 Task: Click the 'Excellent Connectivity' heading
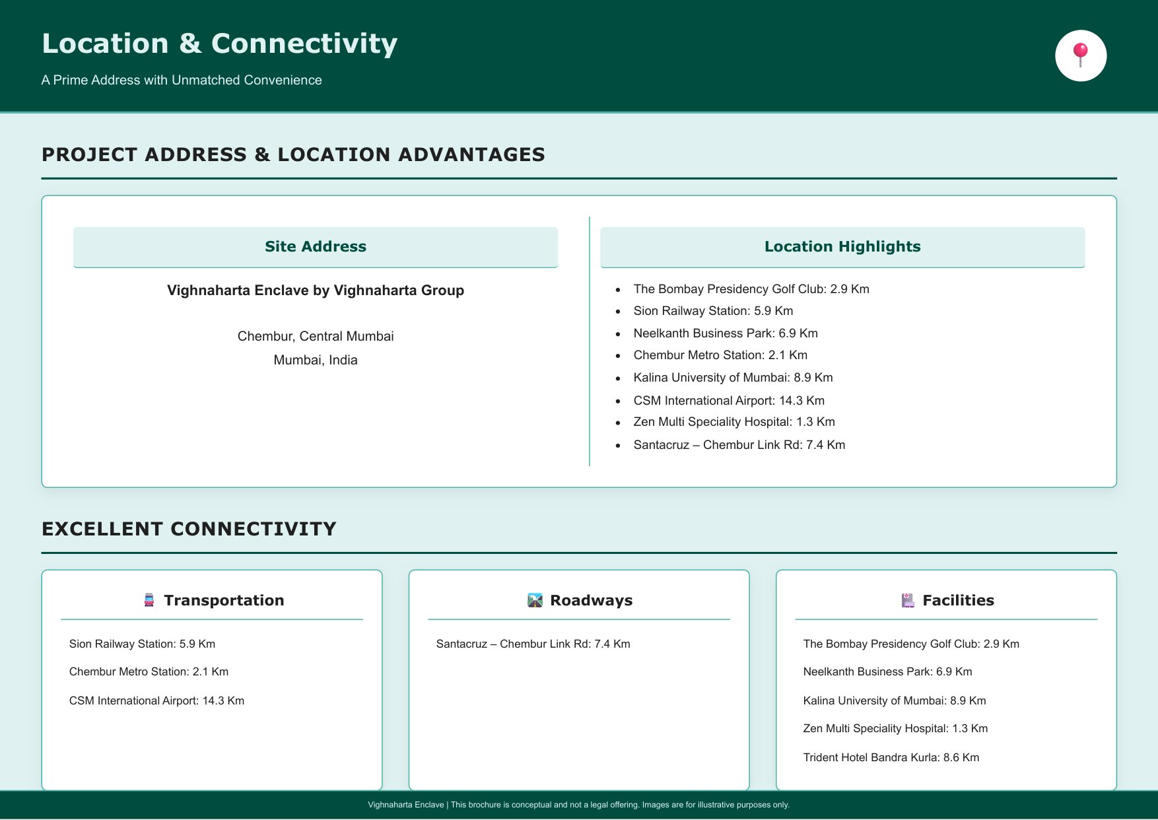[x=189, y=529]
